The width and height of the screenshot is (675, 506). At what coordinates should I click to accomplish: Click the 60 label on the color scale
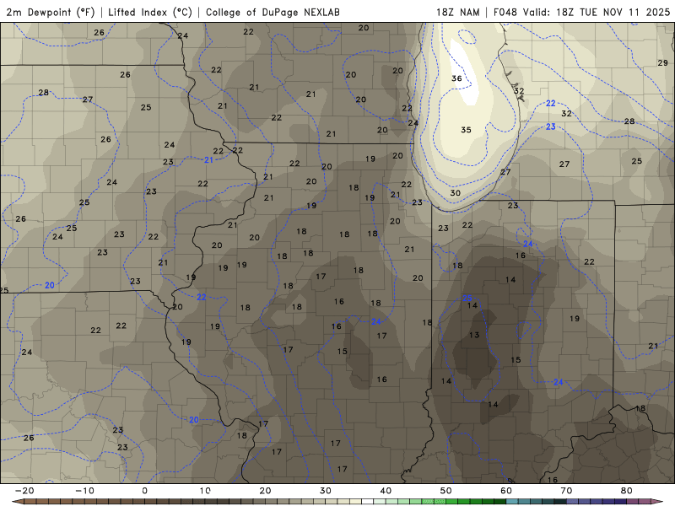506,491
